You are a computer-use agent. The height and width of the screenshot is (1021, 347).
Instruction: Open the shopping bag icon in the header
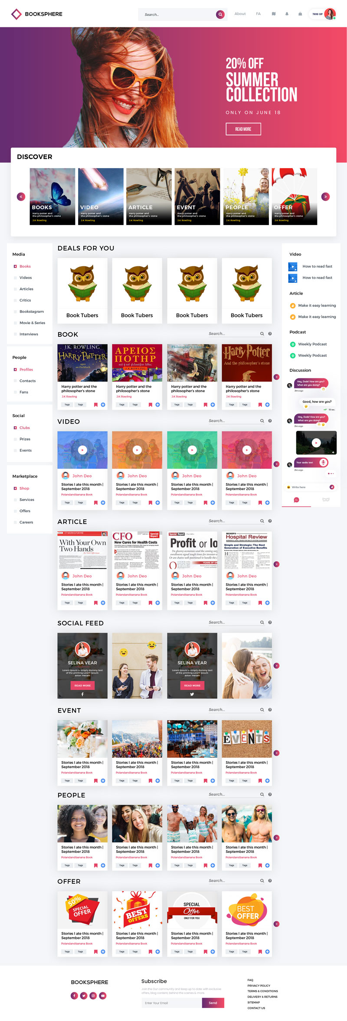[x=300, y=14]
